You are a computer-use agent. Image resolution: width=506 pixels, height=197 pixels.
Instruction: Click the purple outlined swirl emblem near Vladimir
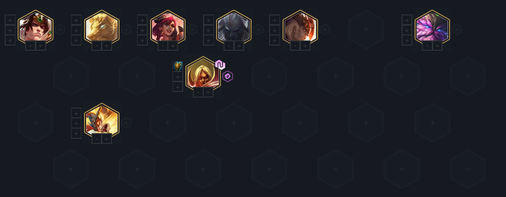228,77
